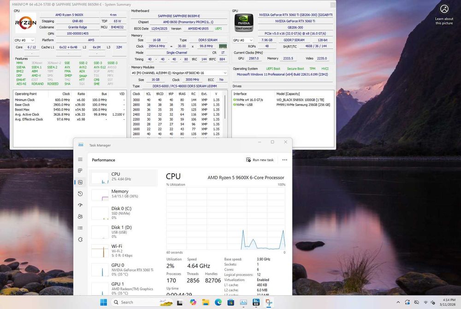Image resolution: width=461 pixels, height=309 pixels.
Task: Select Memory in the Performance list
Action: (124, 195)
